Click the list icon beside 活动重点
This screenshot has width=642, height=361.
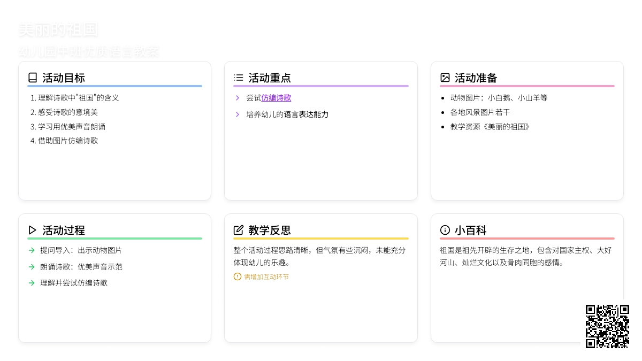(239, 78)
